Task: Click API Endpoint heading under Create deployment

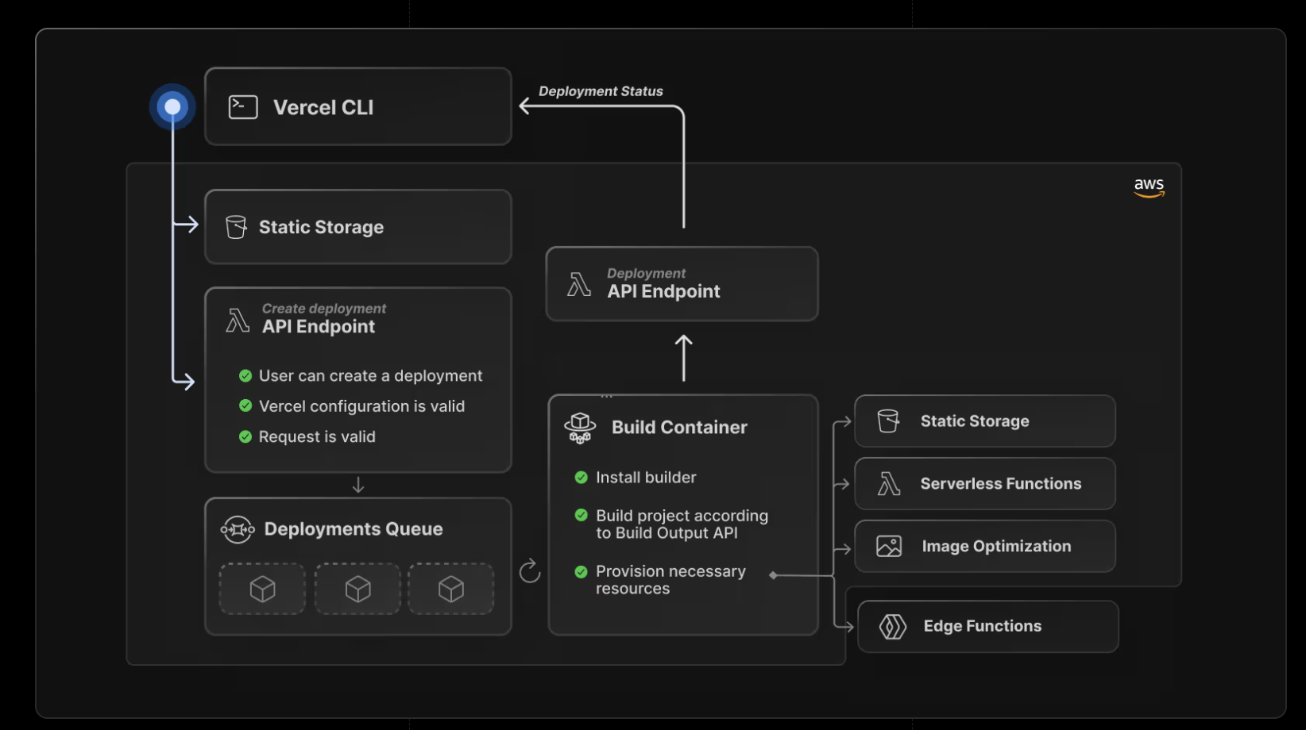Action: pos(319,327)
